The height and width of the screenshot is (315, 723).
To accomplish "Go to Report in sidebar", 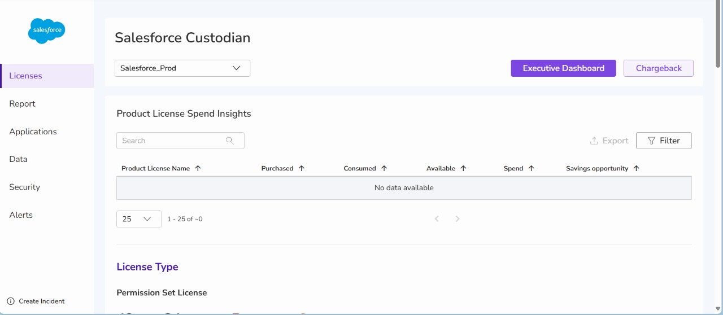I will [x=22, y=104].
